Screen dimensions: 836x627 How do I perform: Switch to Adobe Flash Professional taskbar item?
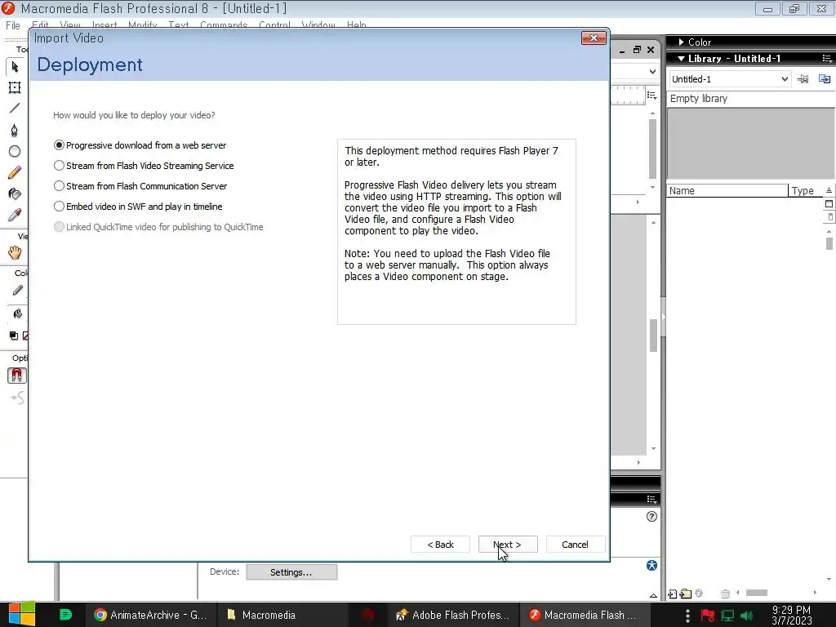tap(452, 615)
